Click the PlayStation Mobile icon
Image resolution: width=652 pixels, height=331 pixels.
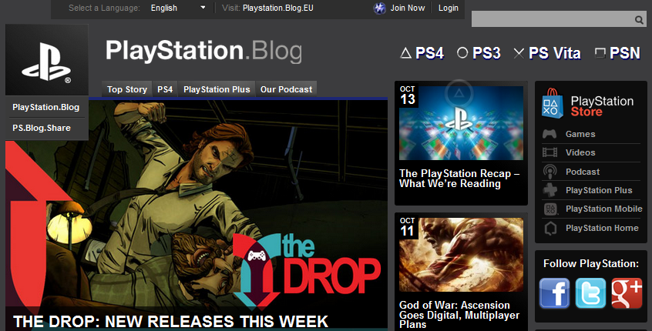[x=550, y=209]
